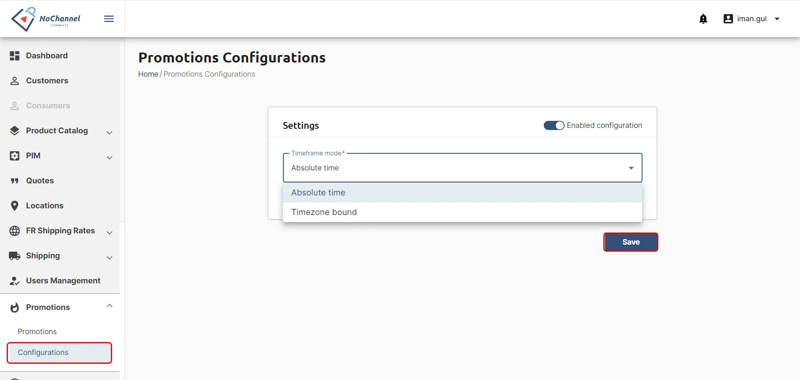Click the Timeframe mode select field
The height and width of the screenshot is (380, 800).
coord(462,168)
